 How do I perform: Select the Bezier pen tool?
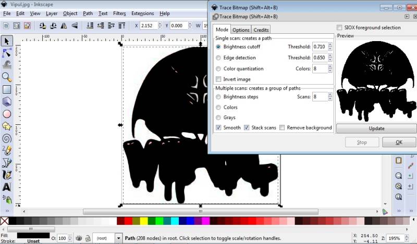tap(7, 163)
